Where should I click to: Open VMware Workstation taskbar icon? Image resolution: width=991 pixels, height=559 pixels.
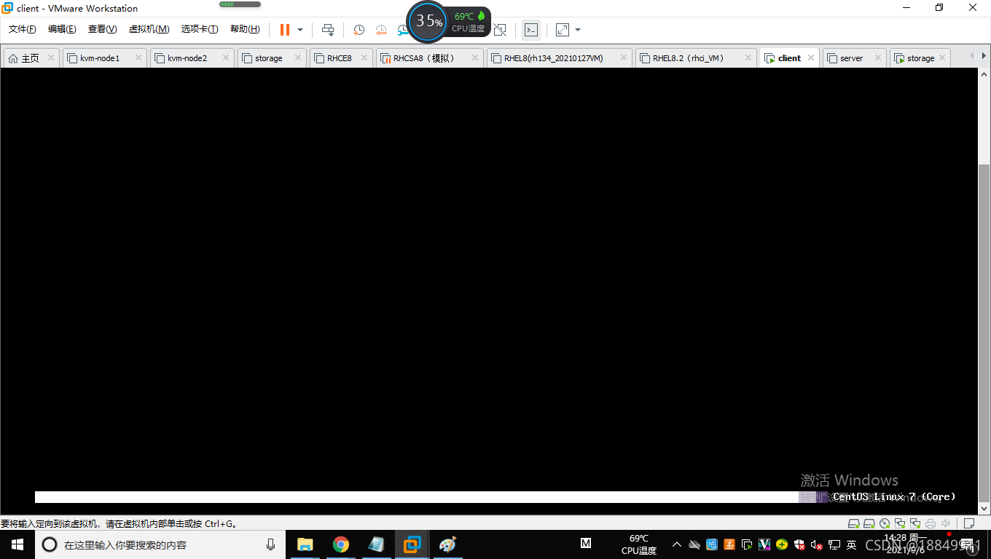(x=412, y=544)
